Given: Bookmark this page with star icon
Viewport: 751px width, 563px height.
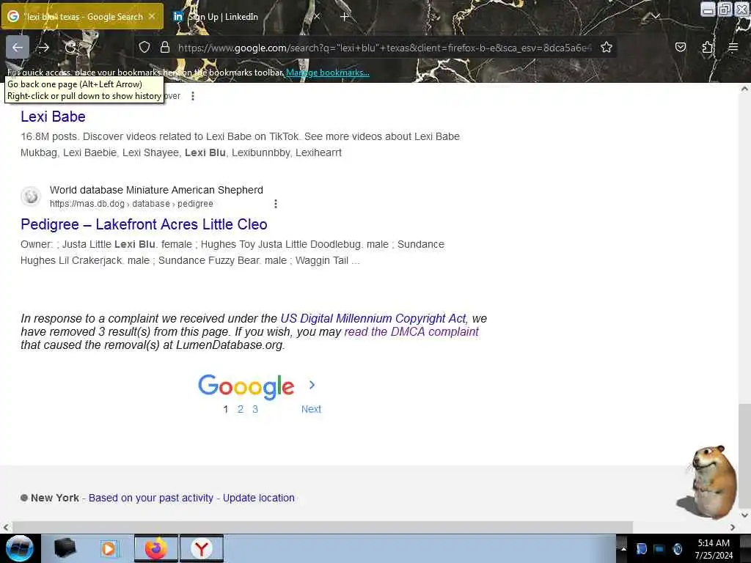Looking at the screenshot, I should click(607, 47).
